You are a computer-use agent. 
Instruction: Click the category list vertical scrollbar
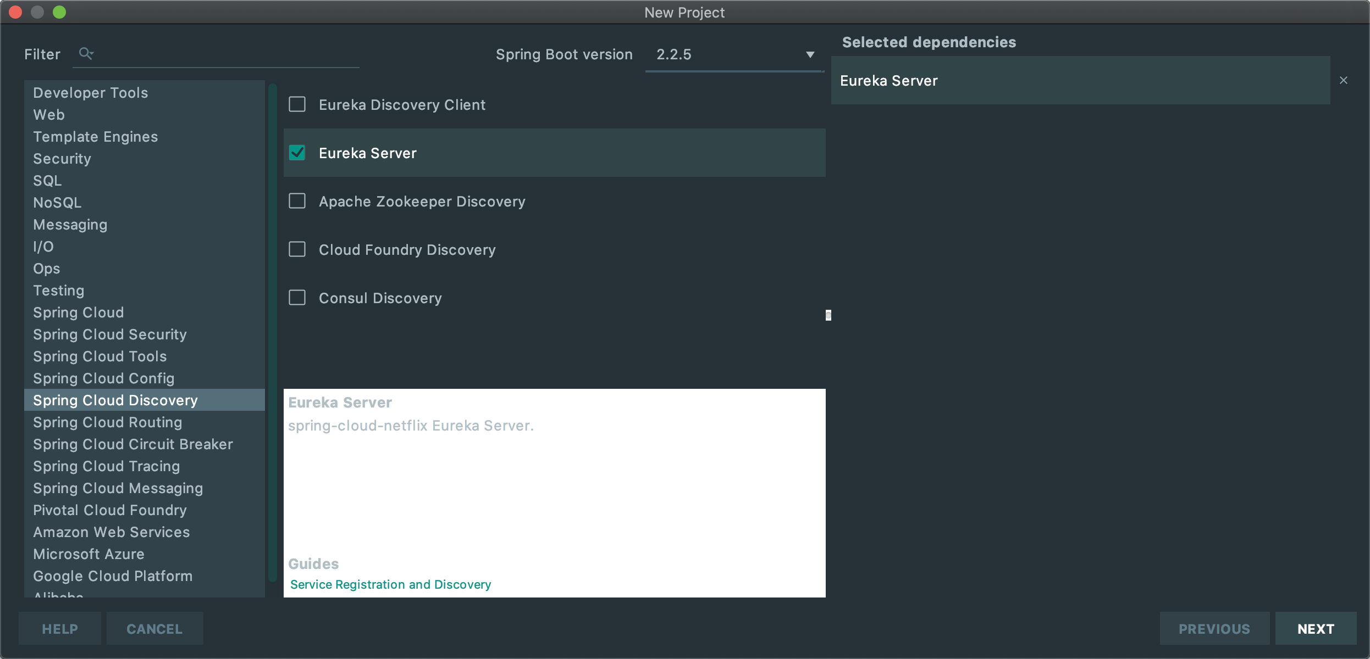click(272, 329)
